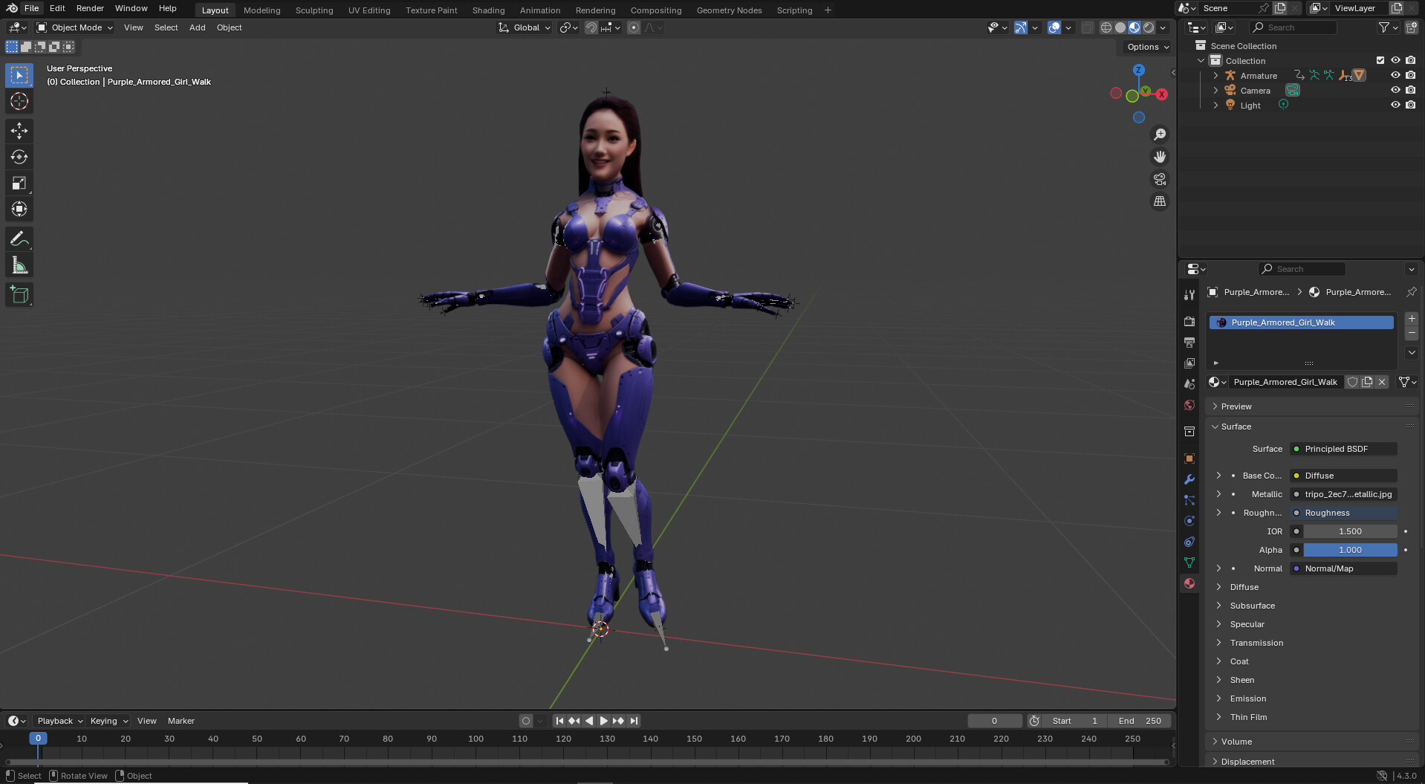Disable Light in renders

point(1410,105)
